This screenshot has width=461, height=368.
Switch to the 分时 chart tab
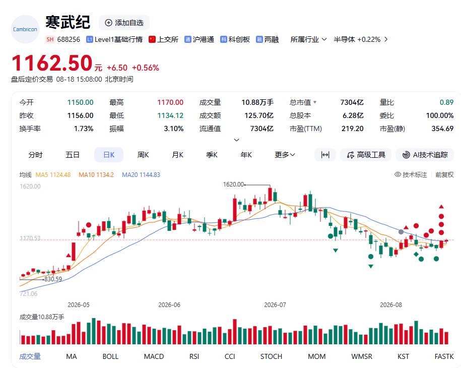[x=35, y=155]
